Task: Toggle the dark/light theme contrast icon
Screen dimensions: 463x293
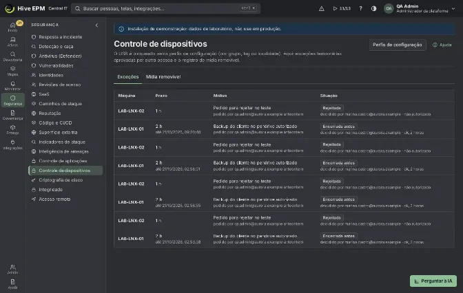Action: [374, 8]
